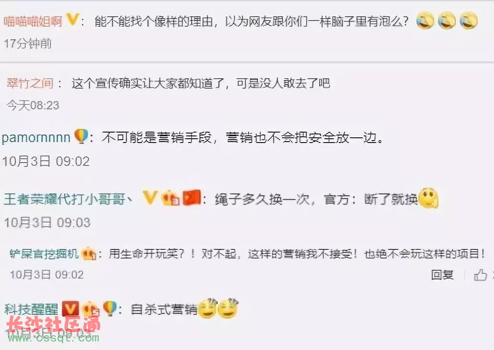Open 铲屎官挖掘机 user profile
The image size is (494, 350).
44,254
